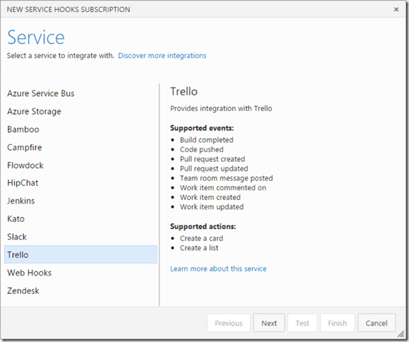Click the large Service page heading
Viewport: 409px width, 342px height.
point(36,37)
